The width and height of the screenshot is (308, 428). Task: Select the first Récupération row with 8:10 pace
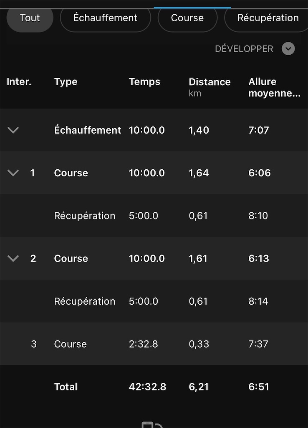point(154,216)
